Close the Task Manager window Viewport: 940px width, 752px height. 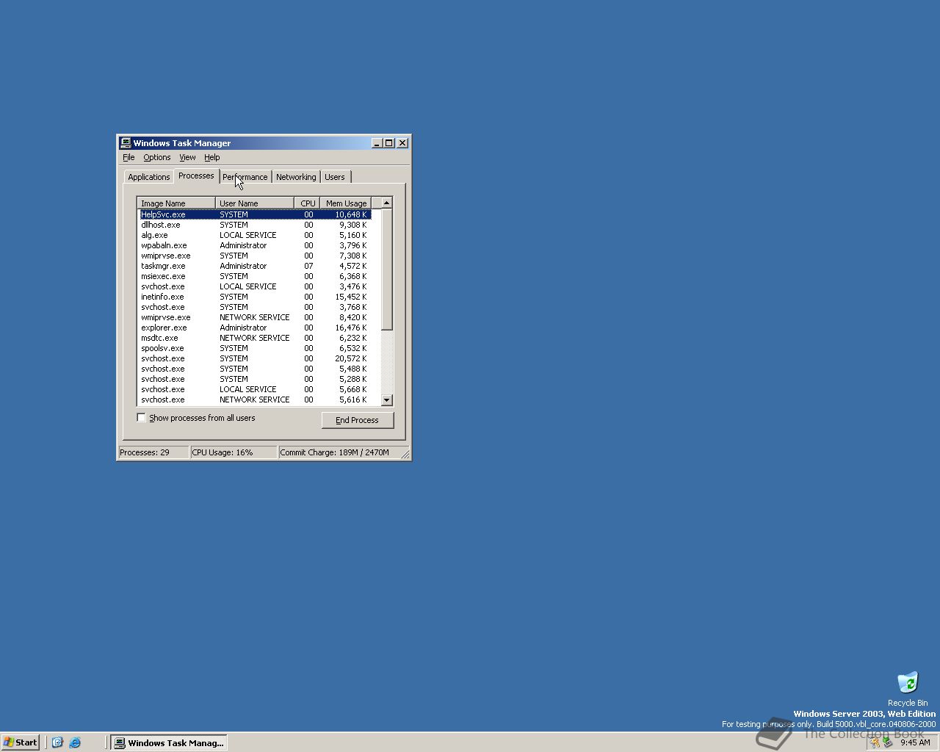(402, 143)
